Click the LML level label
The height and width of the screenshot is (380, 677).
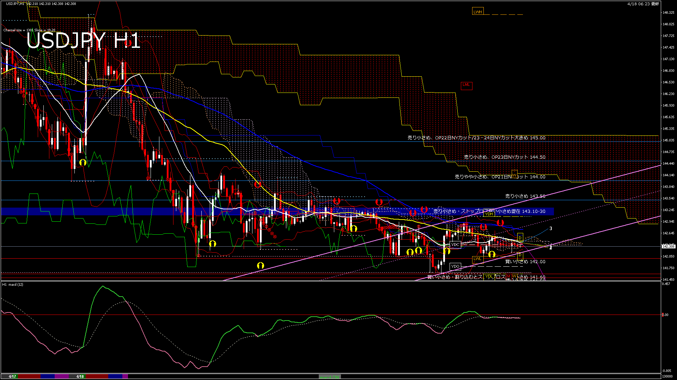tap(466, 85)
